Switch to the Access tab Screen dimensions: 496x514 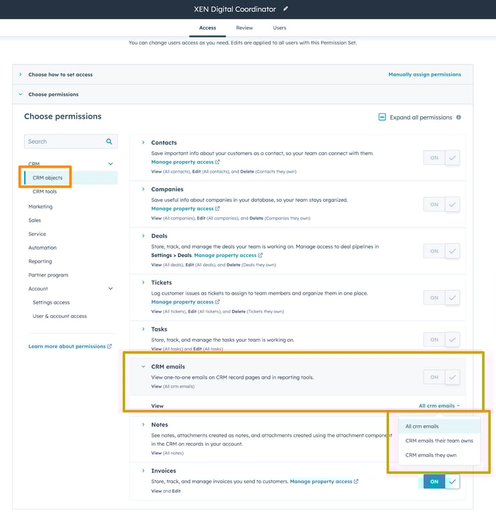coord(208,28)
